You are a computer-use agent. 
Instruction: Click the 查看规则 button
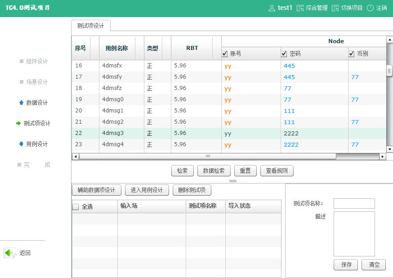coord(277,170)
